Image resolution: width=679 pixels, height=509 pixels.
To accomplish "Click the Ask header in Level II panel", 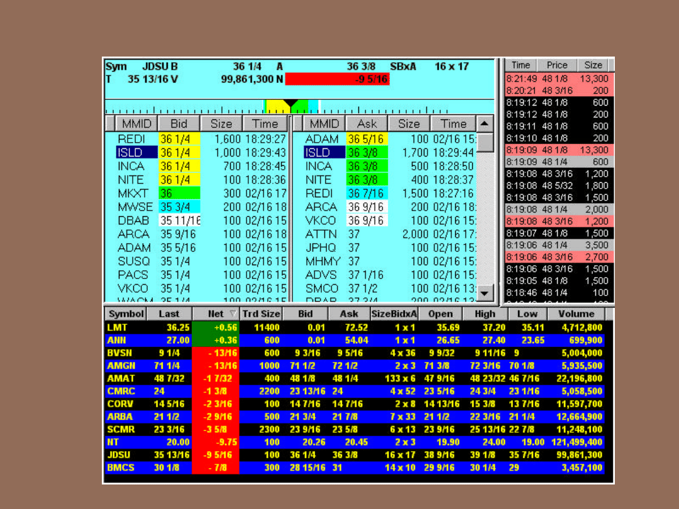I will coord(367,124).
